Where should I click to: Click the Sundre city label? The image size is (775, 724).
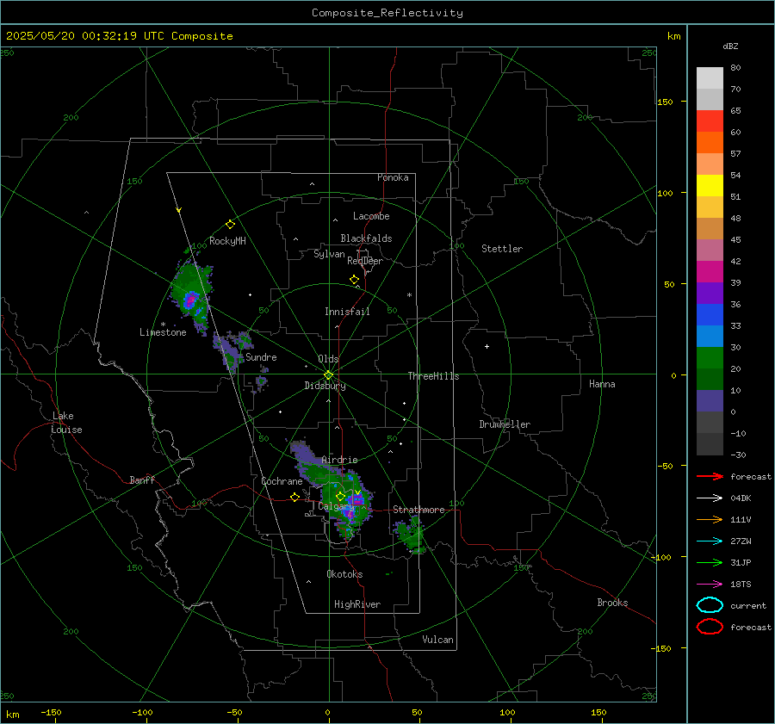pos(261,356)
